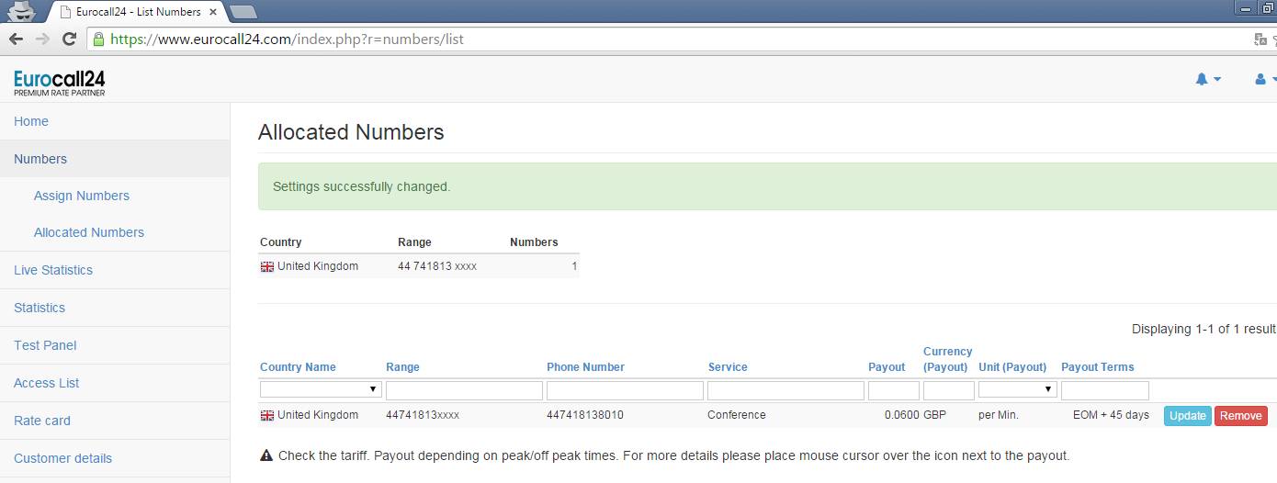This screenshot has height=483, width=1277.
Task: Expand the Country Name filter dropdown
Action: point(321,389)
